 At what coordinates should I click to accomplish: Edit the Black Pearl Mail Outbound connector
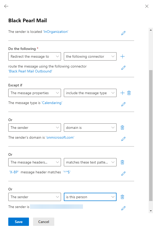pyautogui.click(x=123, y=68)
